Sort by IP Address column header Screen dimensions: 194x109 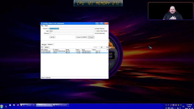[59, 50]
